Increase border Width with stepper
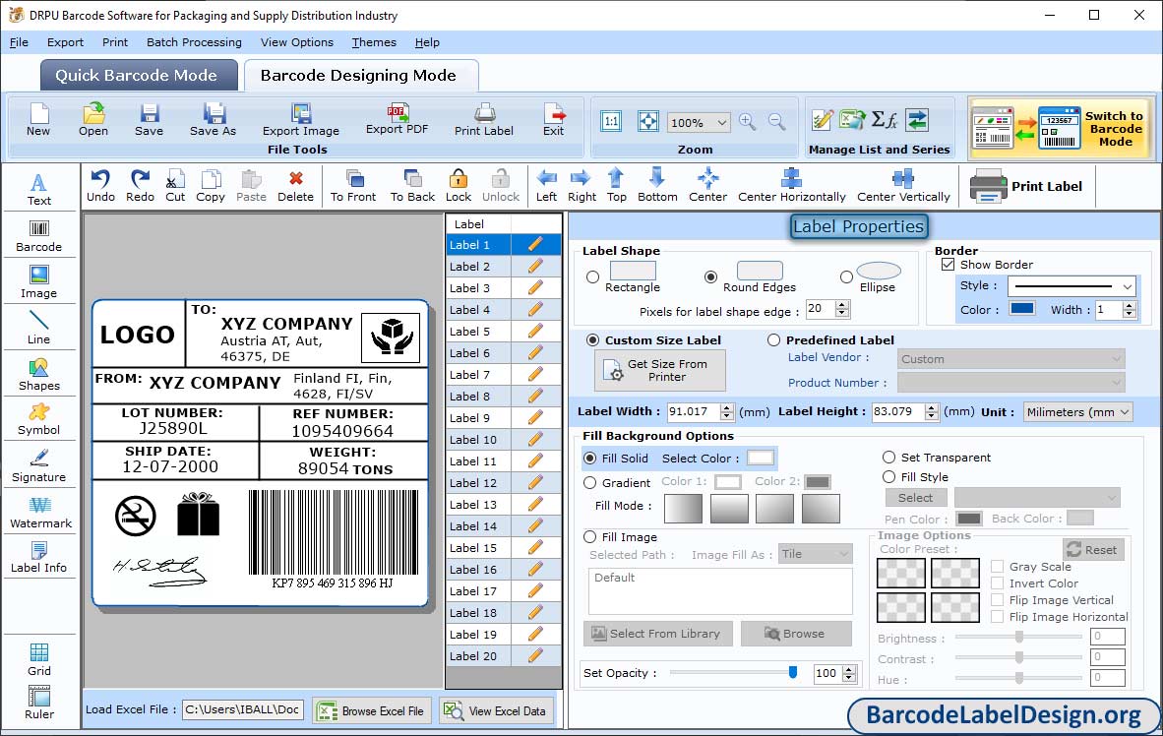The height and width of the screenshot is (736, 1163). [x=1129, y=305]
